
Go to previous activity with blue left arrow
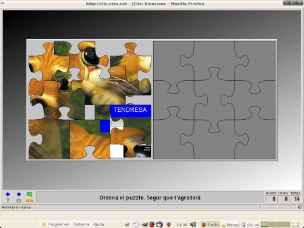point(8,195)
